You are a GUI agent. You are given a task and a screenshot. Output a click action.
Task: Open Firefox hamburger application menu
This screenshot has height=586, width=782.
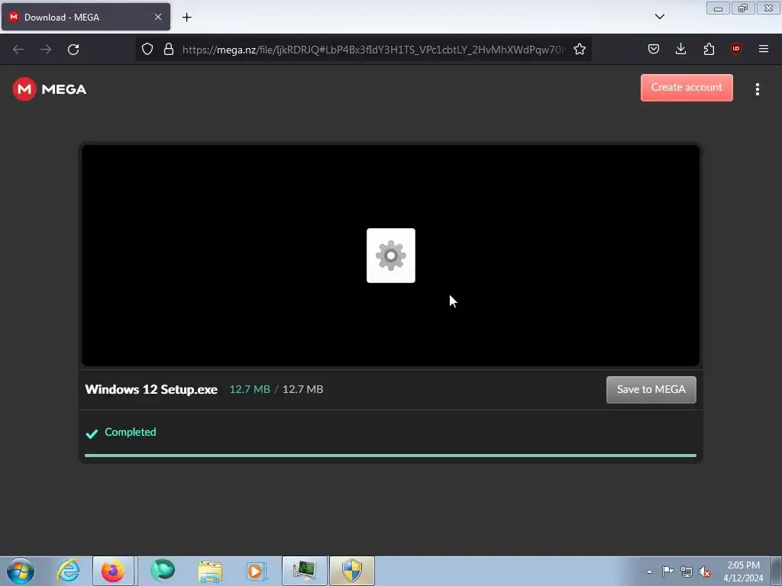pyautogui.click(x=763, y=49)
